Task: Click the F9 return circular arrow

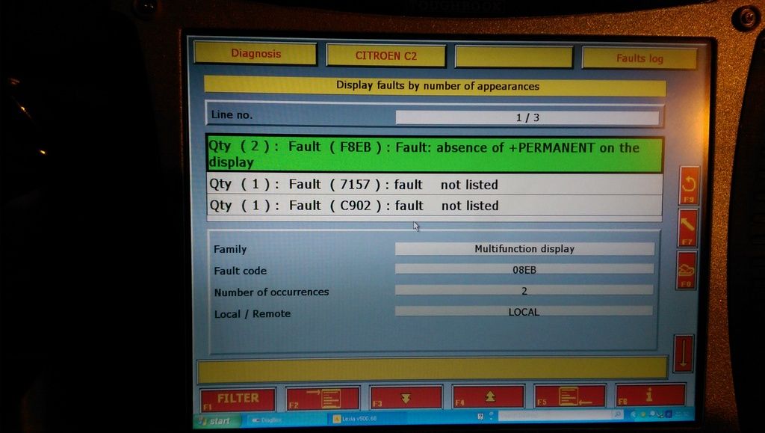Action: (689, 186)
